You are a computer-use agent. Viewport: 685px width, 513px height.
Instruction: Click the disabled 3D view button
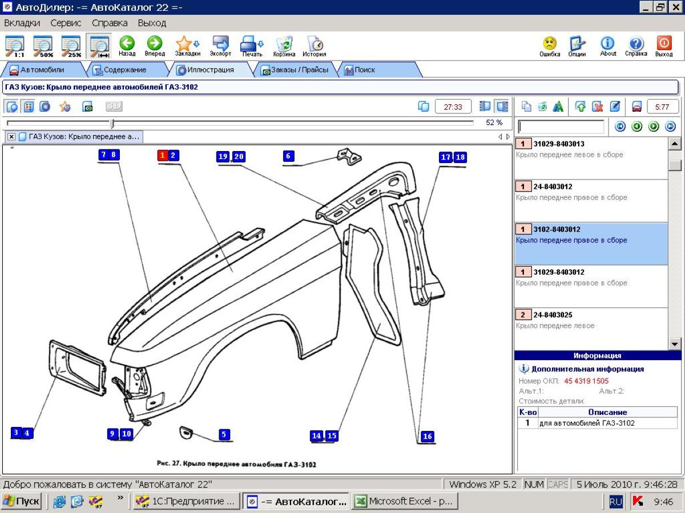(114, 107)
